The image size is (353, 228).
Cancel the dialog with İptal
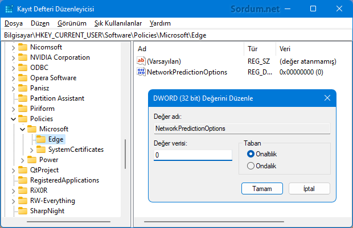[309, 188]
